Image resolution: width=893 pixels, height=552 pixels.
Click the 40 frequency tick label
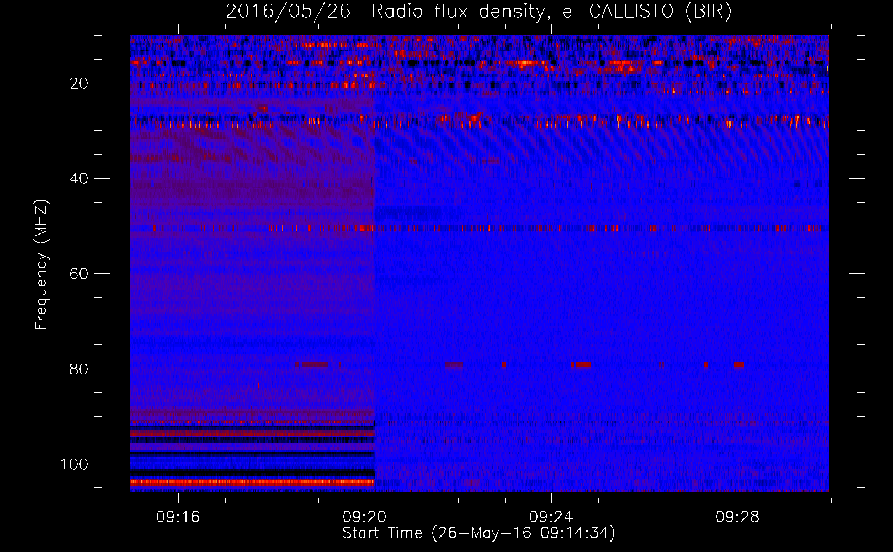(79, 179)
